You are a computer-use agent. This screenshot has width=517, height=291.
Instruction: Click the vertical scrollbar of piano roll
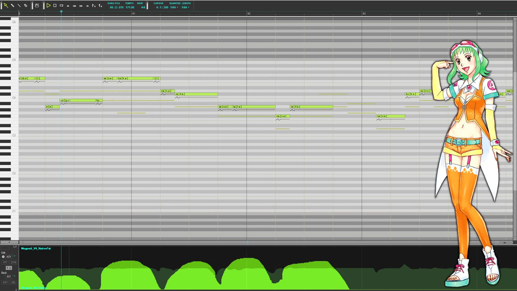515,129
